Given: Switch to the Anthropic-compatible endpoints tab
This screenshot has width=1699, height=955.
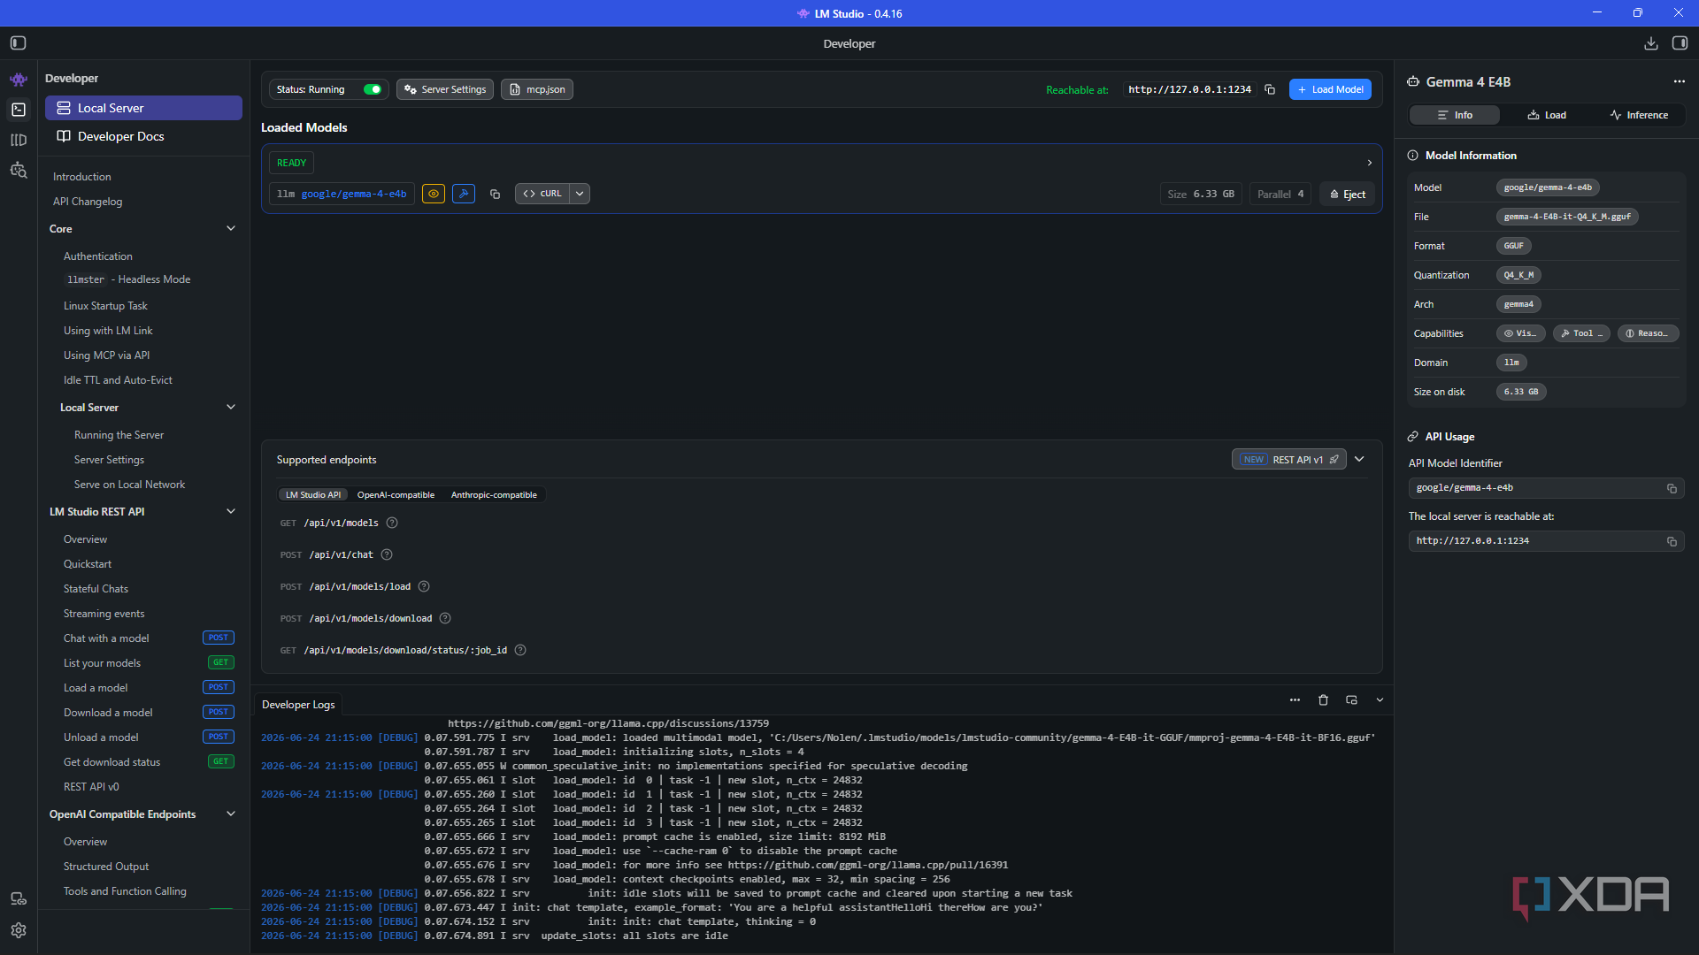Looking at the screenshot, I should point(494,495).
